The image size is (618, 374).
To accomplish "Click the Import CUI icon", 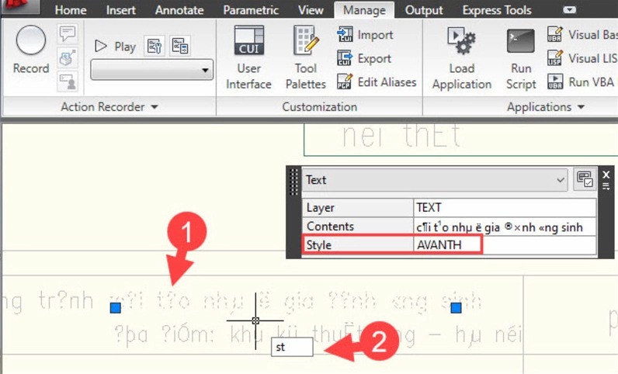I will click(345, 35).
